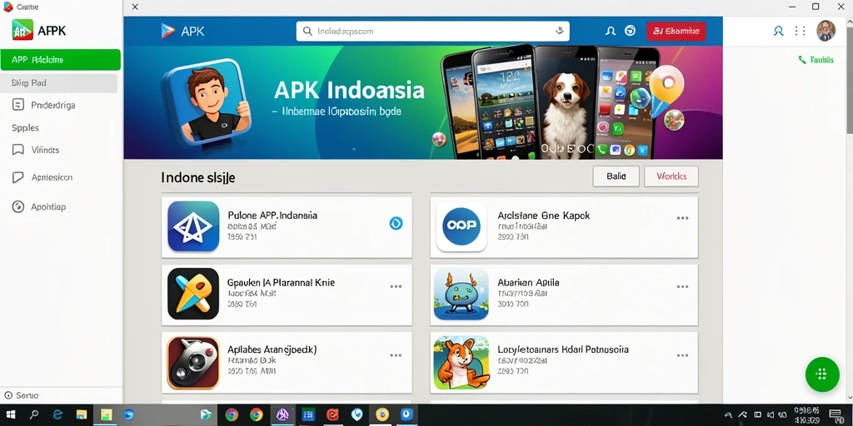Image resolution: width=853 pixels, height=426 pixels.
Task: Click the magnifier icon in the search bar
Action: tap(307, 31)
